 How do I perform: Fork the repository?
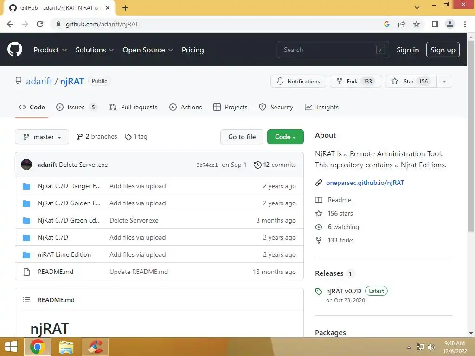pos(355,81)
